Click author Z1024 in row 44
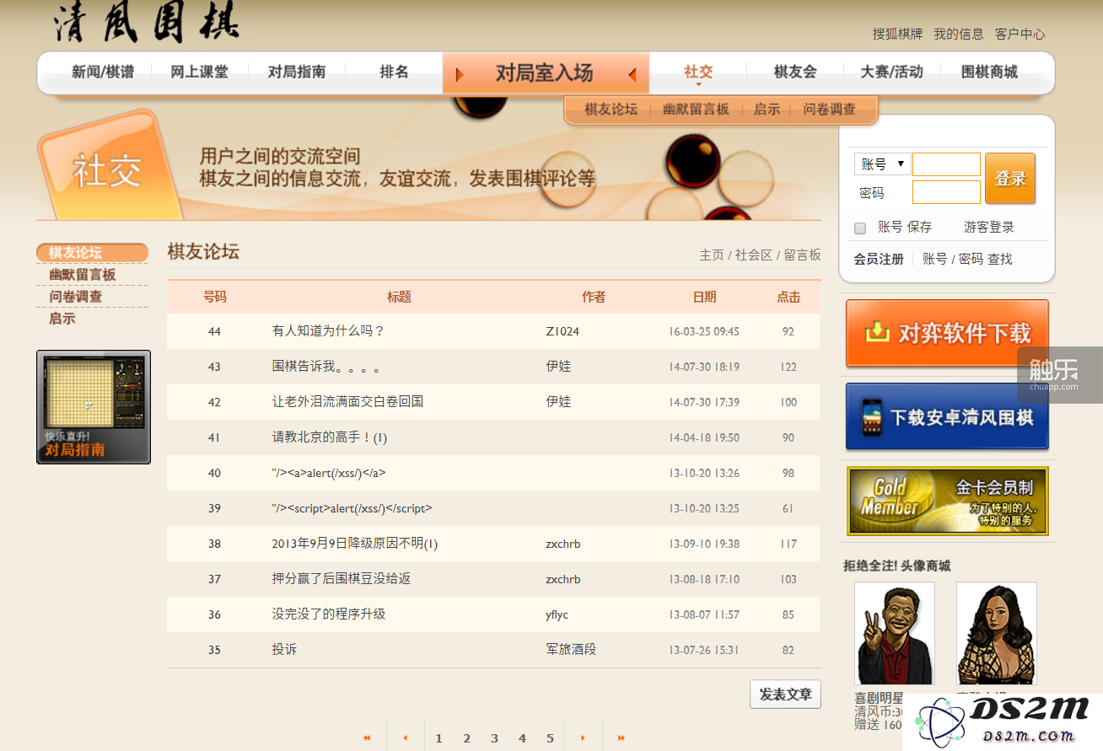 pos(562,331)
